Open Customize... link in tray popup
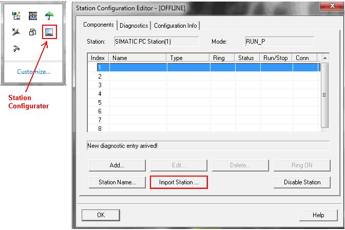Screen dimensions: 345x230 coord(34,72)
